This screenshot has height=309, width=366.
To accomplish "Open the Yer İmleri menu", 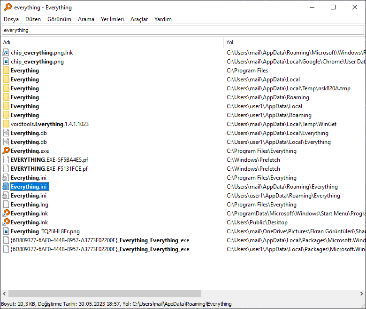I will point(112,19).
